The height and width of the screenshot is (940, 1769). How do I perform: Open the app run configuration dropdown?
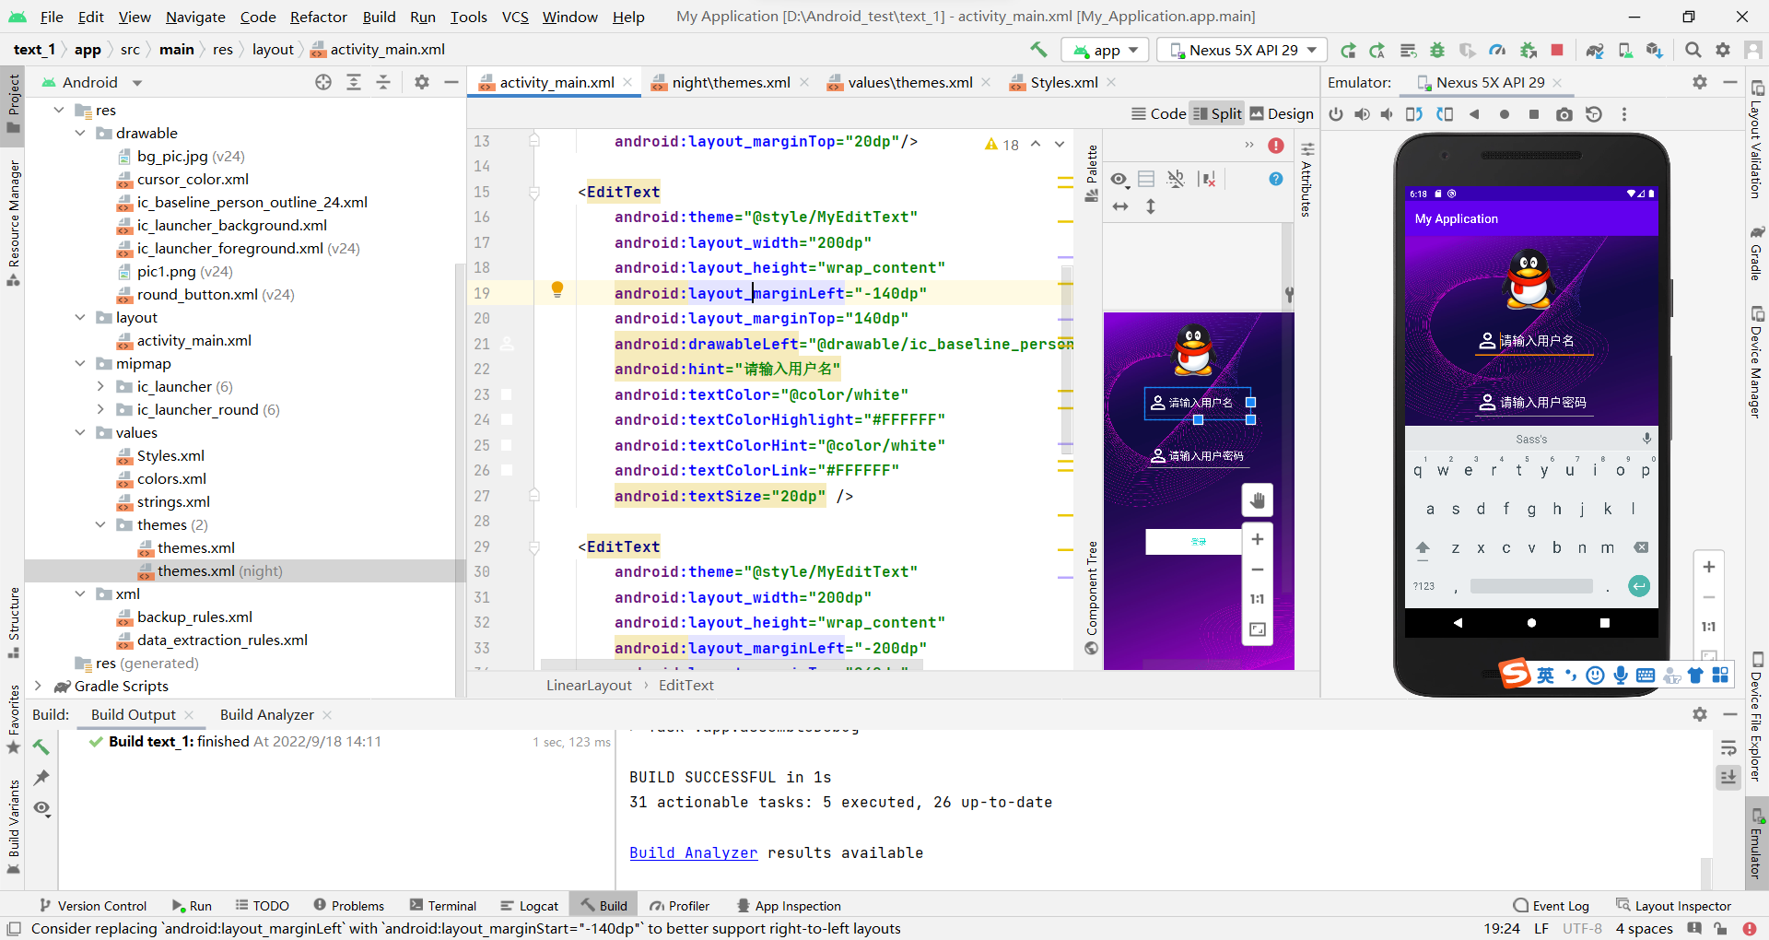click(1105, 50)
